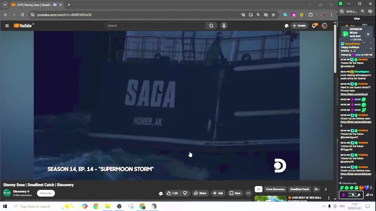Show hidden system tray icons

(x=324, y=206)
